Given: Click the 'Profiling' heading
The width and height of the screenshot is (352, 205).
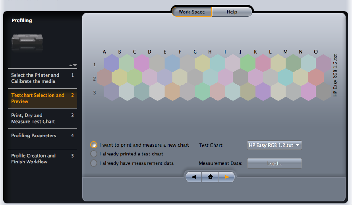Looking at the screenshot, I should coord(22,21).
